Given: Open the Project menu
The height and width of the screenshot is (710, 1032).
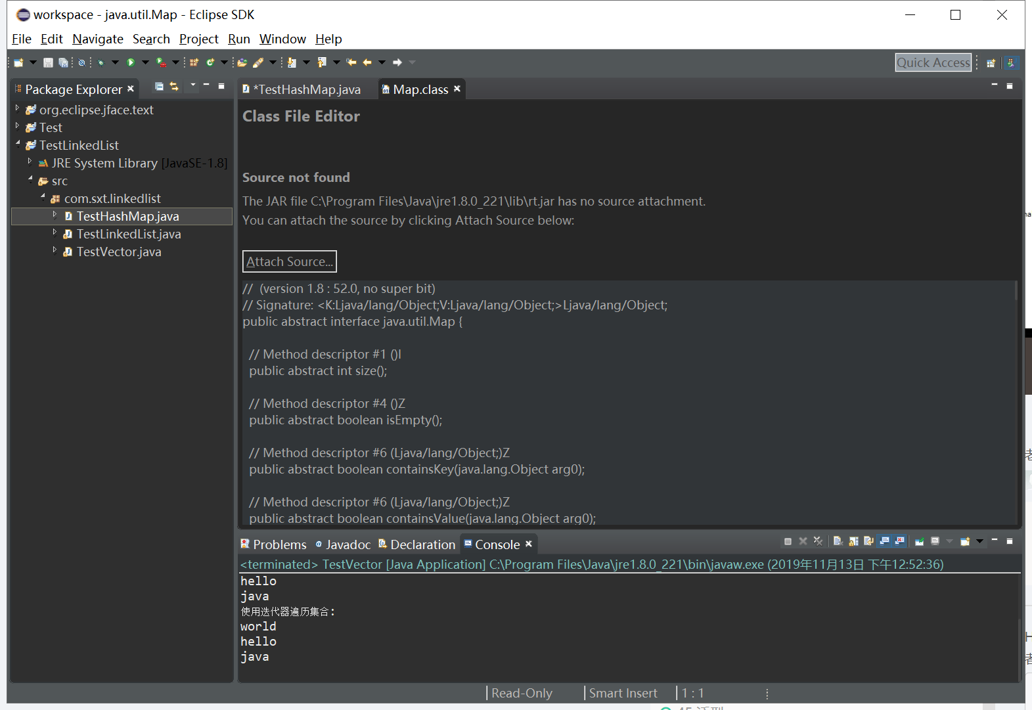Looking at the screenshot, I should coord(199,39).
